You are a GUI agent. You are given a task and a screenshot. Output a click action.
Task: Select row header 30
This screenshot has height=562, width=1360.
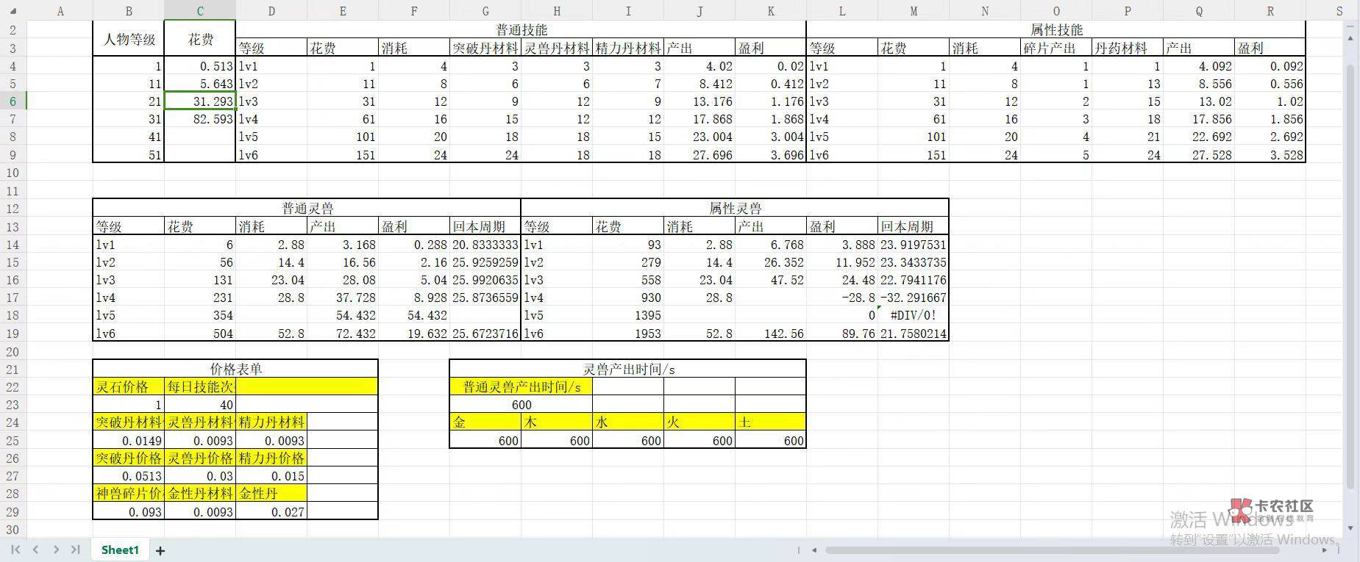tap(13, 530)
